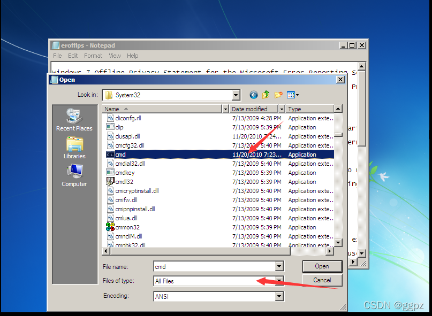Select the cmdkey file name
The width and height of the screenshot is (432, 316).
(125, 173)
